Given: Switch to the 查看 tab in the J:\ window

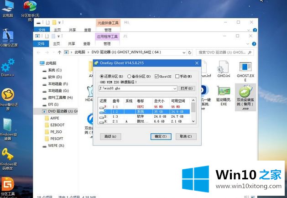Looking at the screenshot, I should [87, 44].
